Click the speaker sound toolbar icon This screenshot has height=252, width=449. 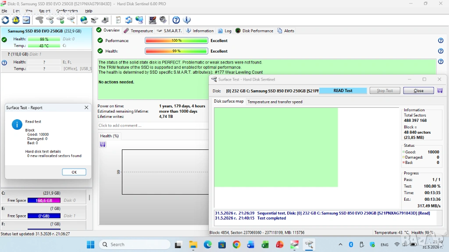click(x=163, y=20)
